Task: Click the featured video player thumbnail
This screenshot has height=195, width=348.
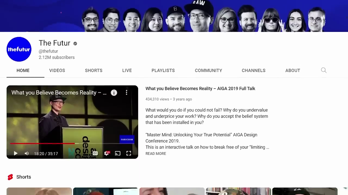Action: tap(72, 122)
